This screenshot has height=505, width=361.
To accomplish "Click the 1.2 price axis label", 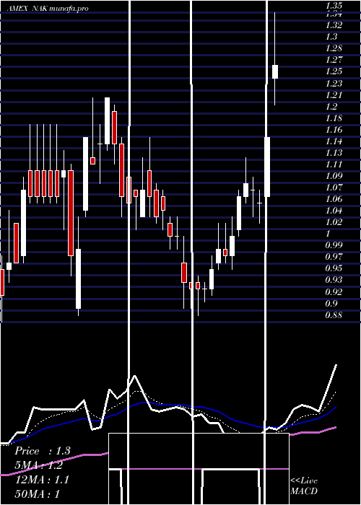I will click(x=331, y=107).
